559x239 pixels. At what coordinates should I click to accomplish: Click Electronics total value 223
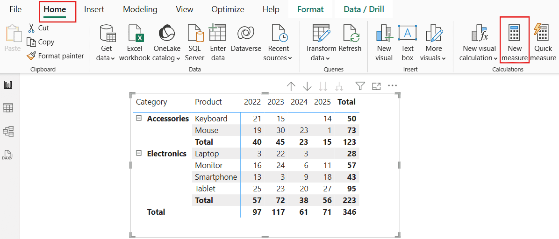pos(349,200)
